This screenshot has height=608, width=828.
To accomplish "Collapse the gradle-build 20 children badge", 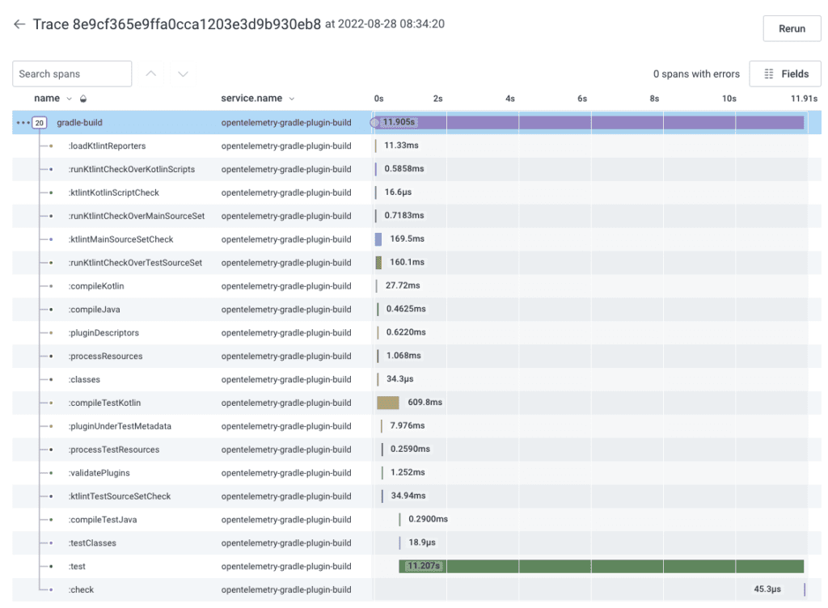I will tap(40, 123).
